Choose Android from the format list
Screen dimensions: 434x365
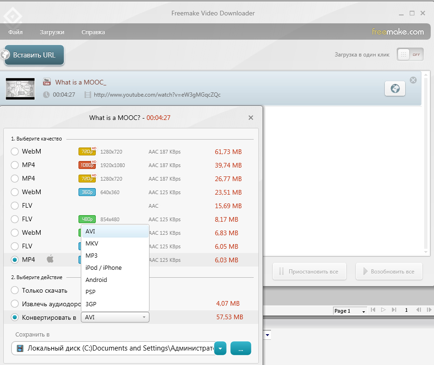(x=115, y=280)
